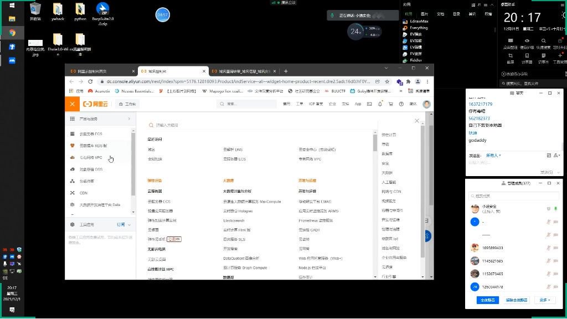The height and width of the screenshot is (319, 567).
Task: Click the Aliyun header search box
Action: click(x=248, y=104)
